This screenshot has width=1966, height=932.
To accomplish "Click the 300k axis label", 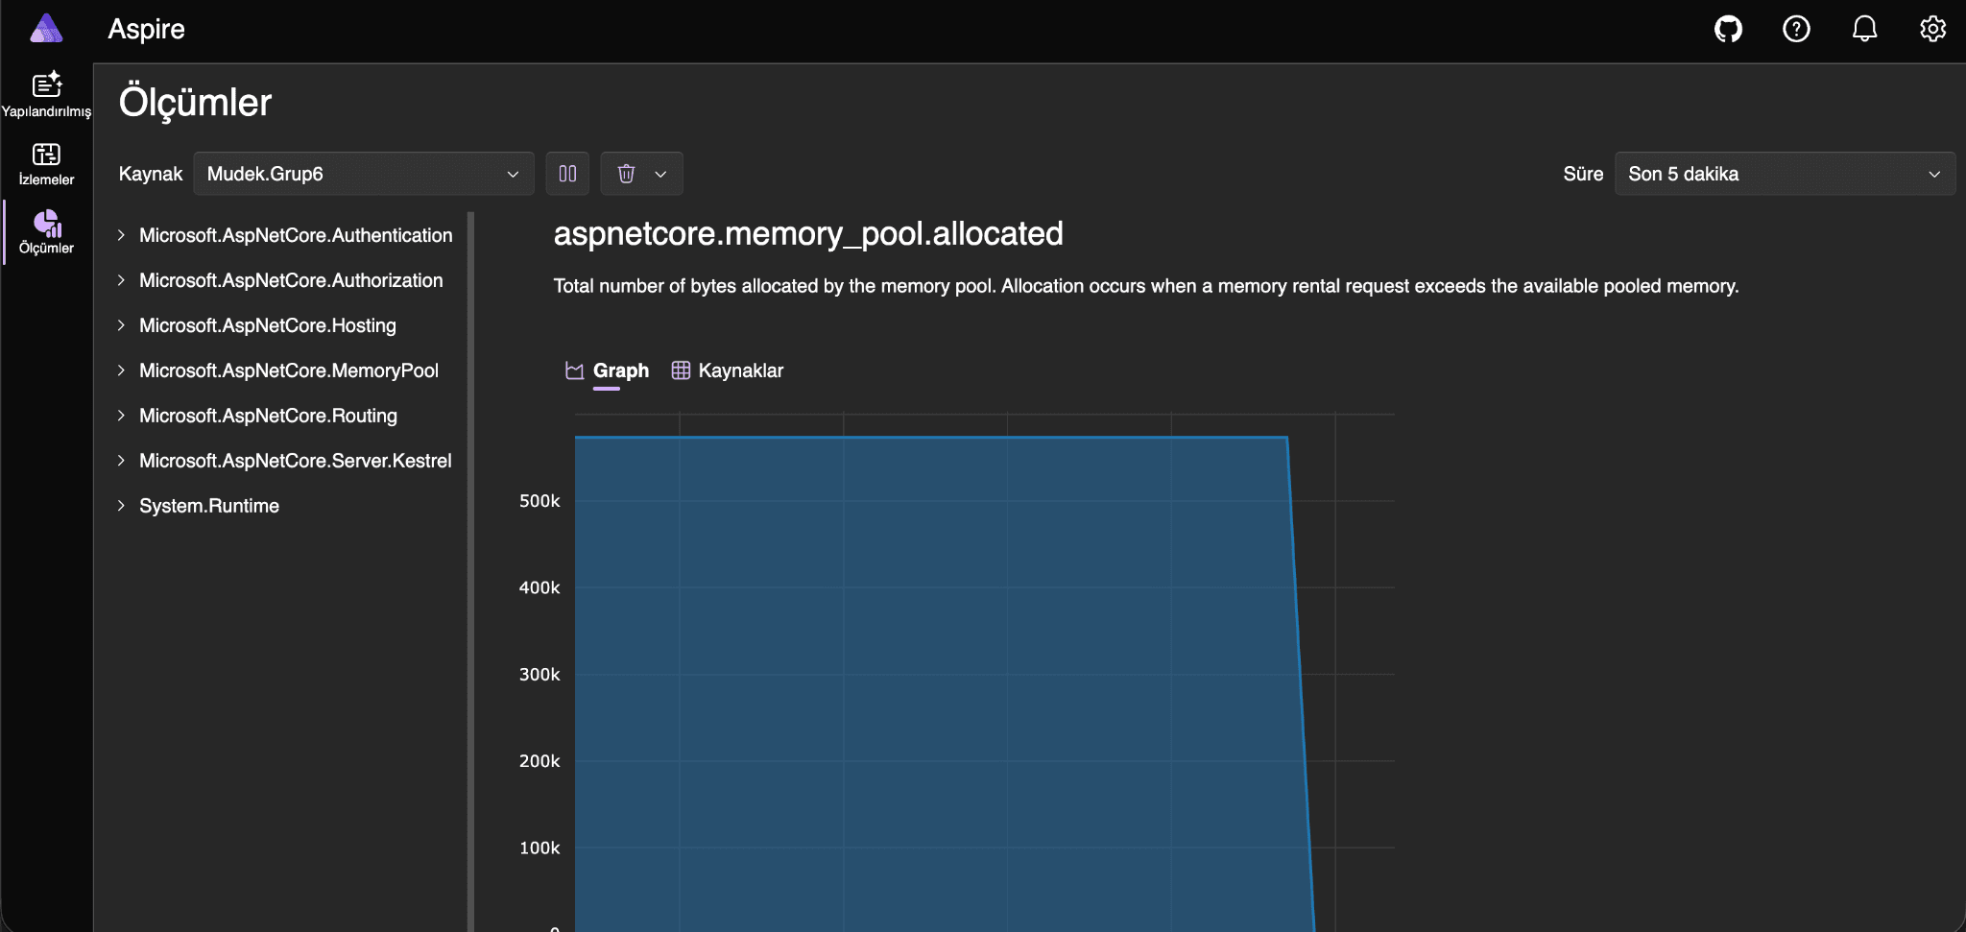I will 539,675.
